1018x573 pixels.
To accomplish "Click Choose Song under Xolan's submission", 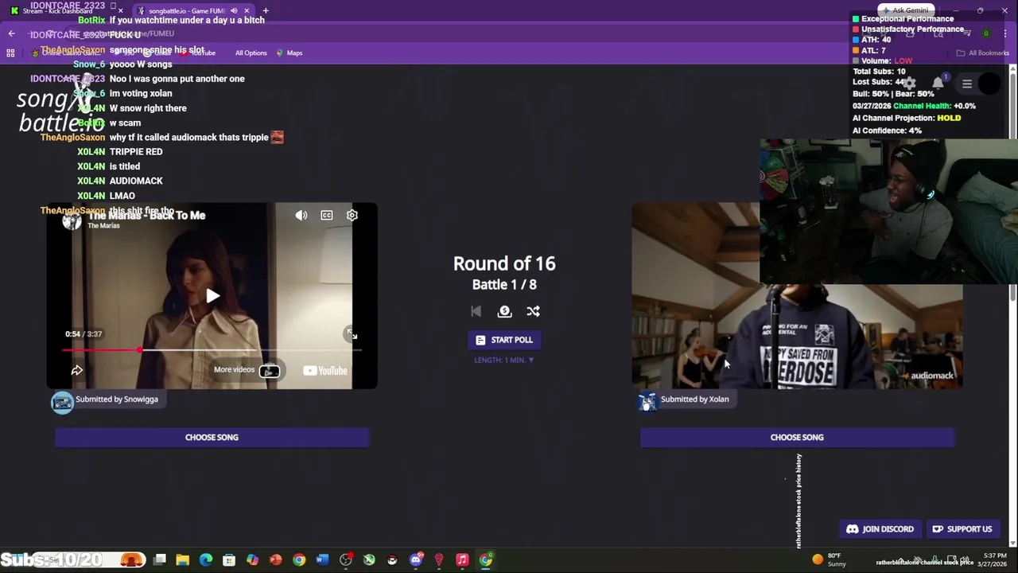I will tap(797, 437).
